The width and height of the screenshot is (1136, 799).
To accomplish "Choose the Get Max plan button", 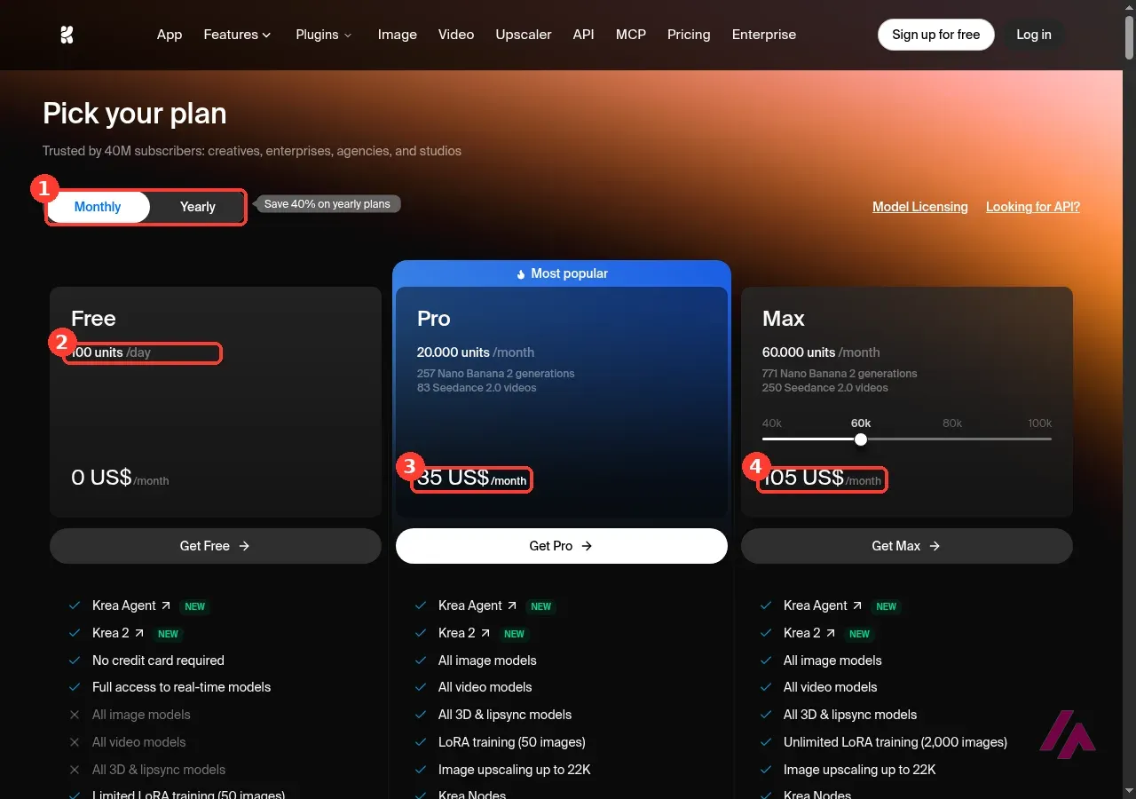I will tap(907, 546).
